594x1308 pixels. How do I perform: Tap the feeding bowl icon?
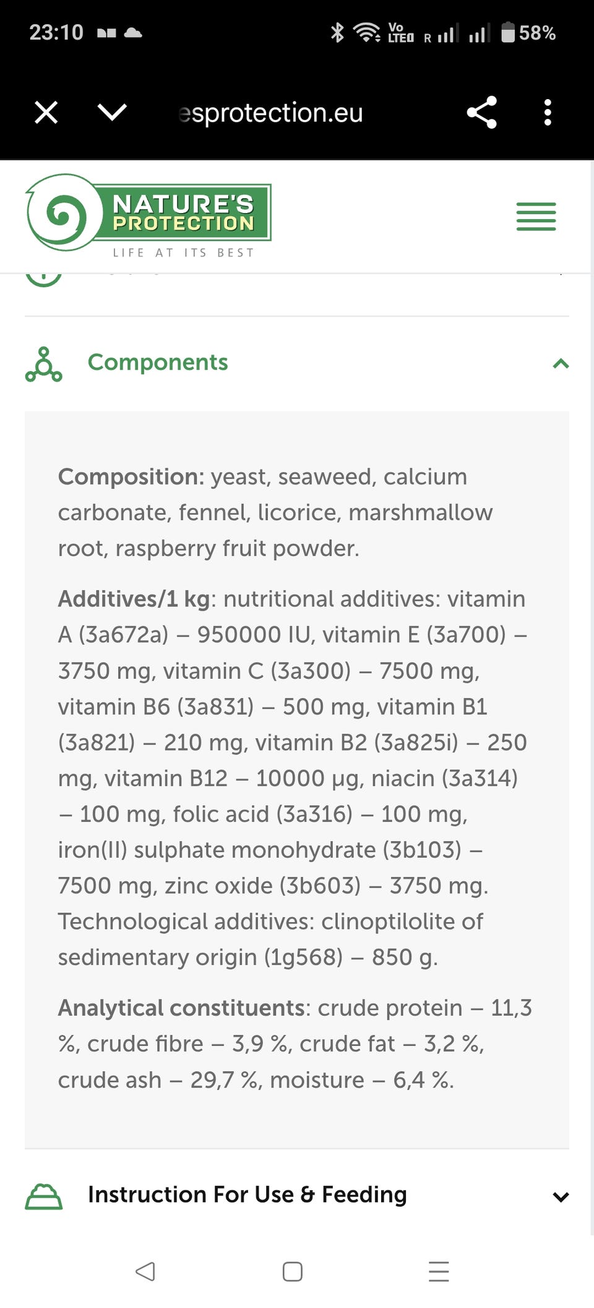[x=43, y=1196]
